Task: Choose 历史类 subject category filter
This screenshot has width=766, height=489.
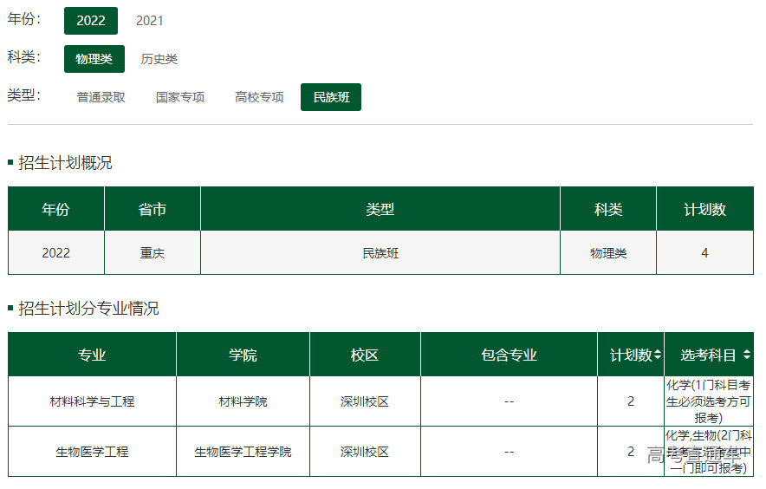Action: pos(159,59)
